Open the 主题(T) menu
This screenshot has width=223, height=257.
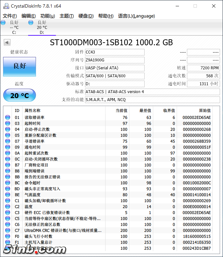click(x=67, y=16)
